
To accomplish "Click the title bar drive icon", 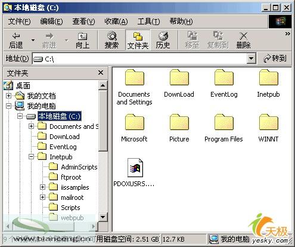I will click(8, 8).
